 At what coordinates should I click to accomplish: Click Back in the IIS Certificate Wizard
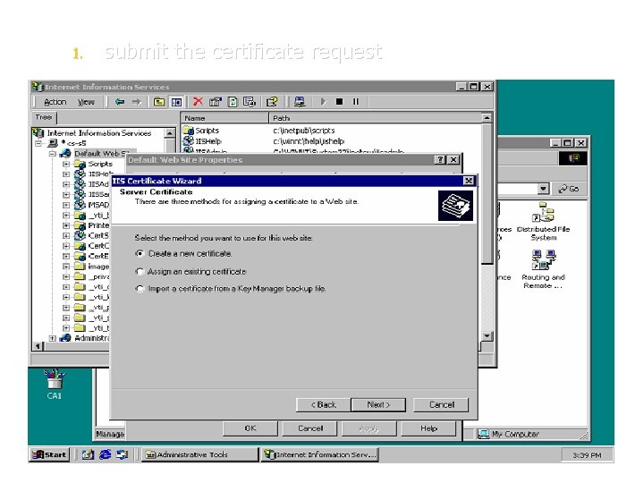[323, 404]
